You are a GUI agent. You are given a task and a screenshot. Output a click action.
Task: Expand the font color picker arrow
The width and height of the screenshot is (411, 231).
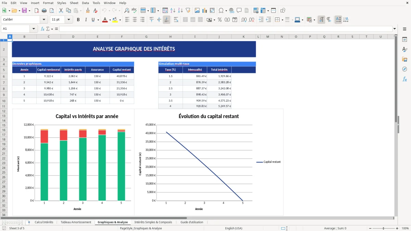coord(109,20)
